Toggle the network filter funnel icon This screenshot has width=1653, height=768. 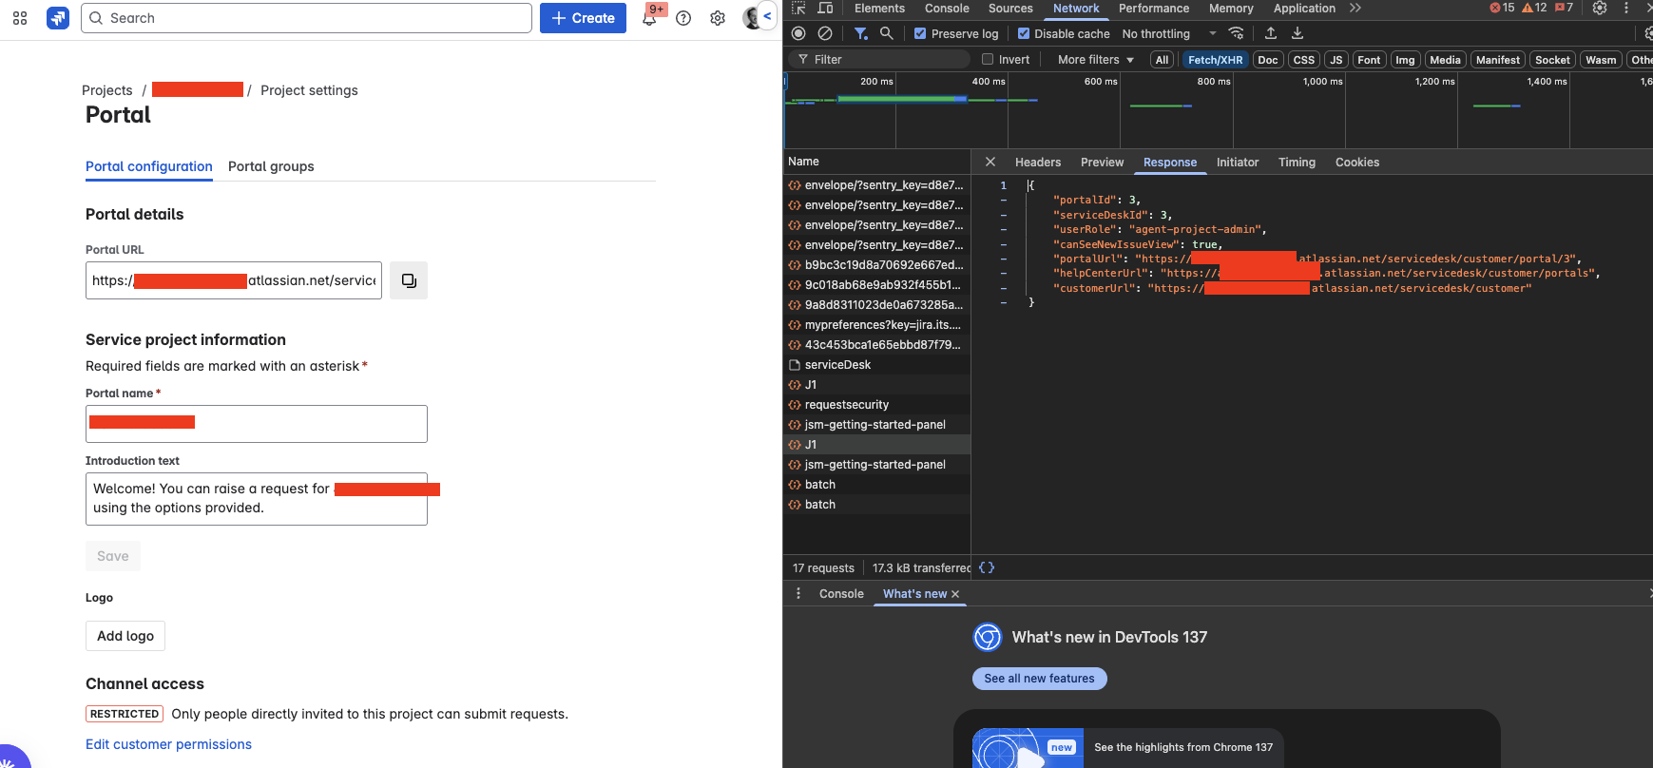pos(860,33)
